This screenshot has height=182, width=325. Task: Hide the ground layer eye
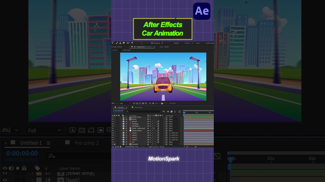point(113,122)
